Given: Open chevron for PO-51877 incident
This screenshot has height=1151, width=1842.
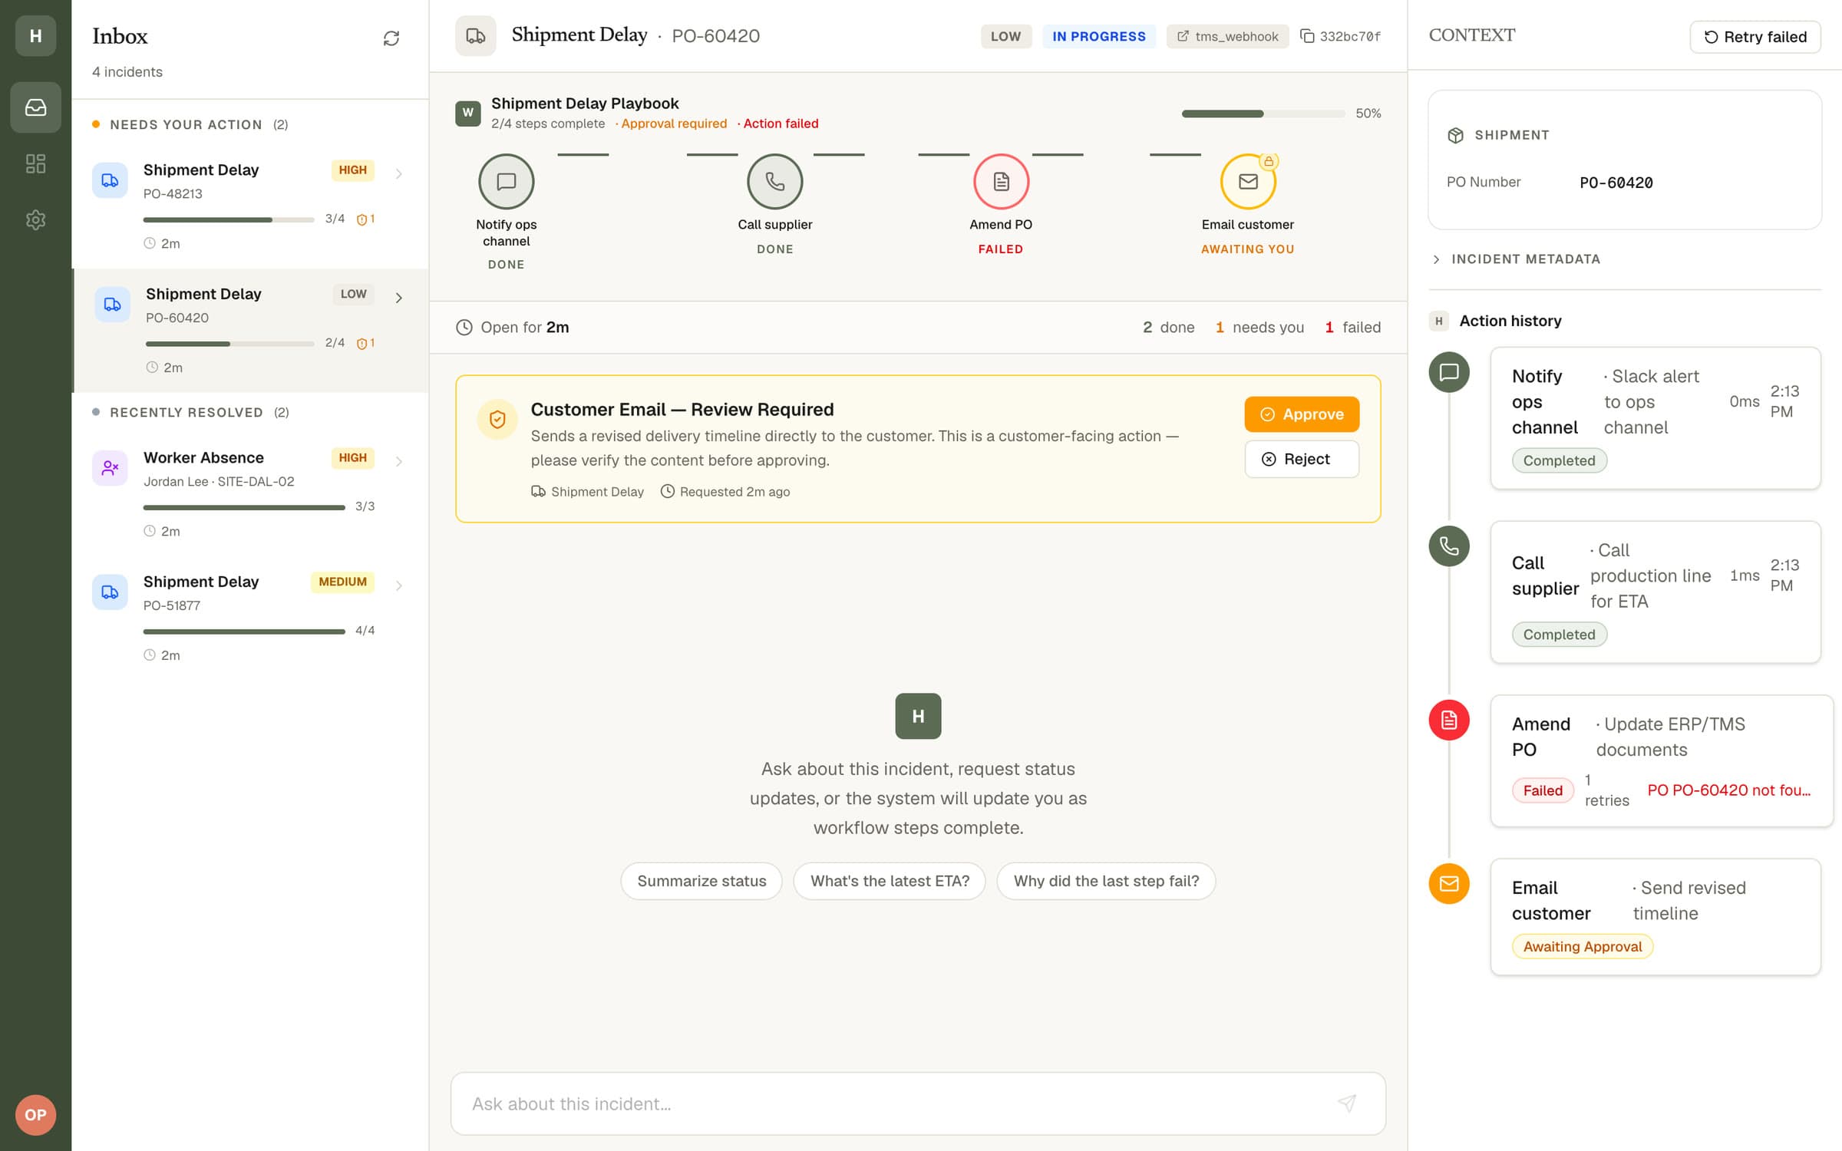Looking at the screenshot, I should (399, 586).
